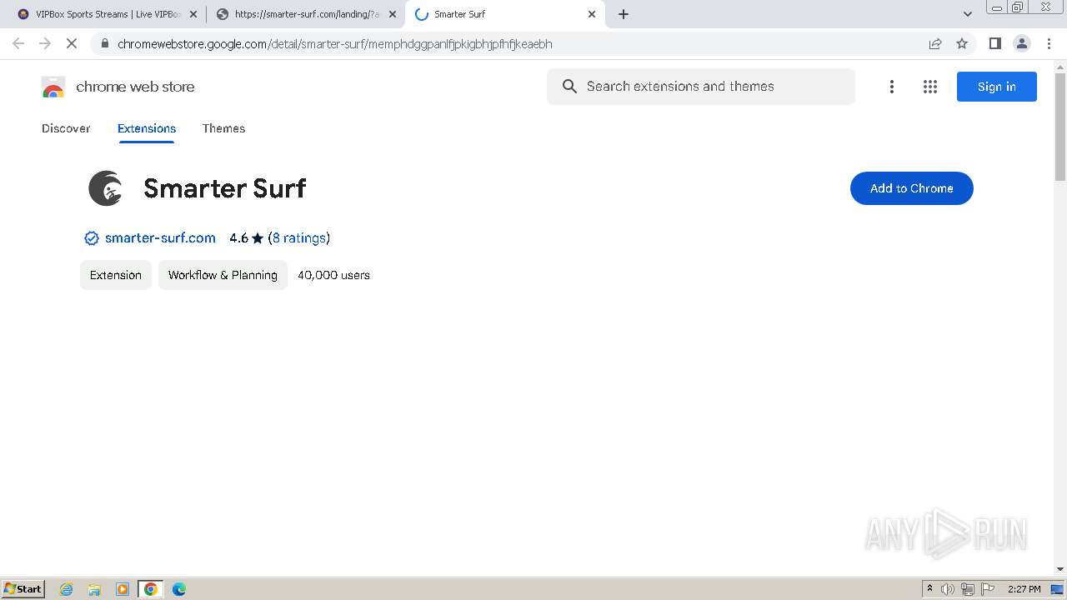Image resolution: width=1067 pixels, height=600 pixels.
Task: Click the Chrome taskbar icon
Action: 151,589
